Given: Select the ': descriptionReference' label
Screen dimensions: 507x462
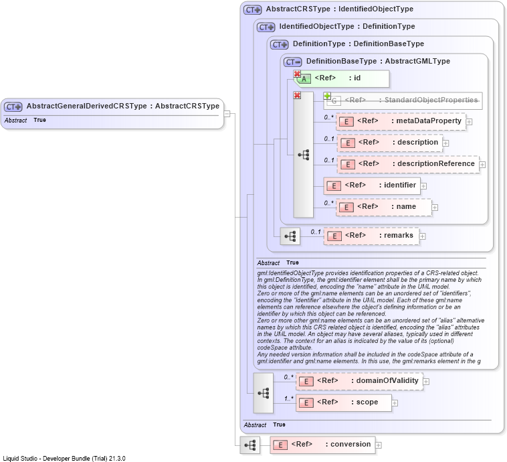Looking at the screenshot, I should point(433,163).
